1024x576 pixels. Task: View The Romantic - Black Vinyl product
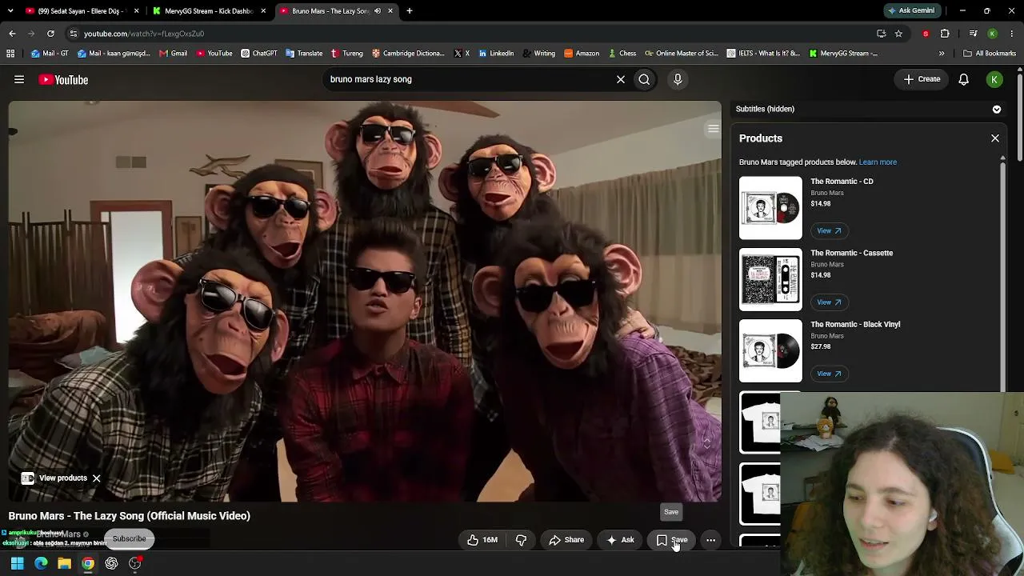(x=828, y=374)
